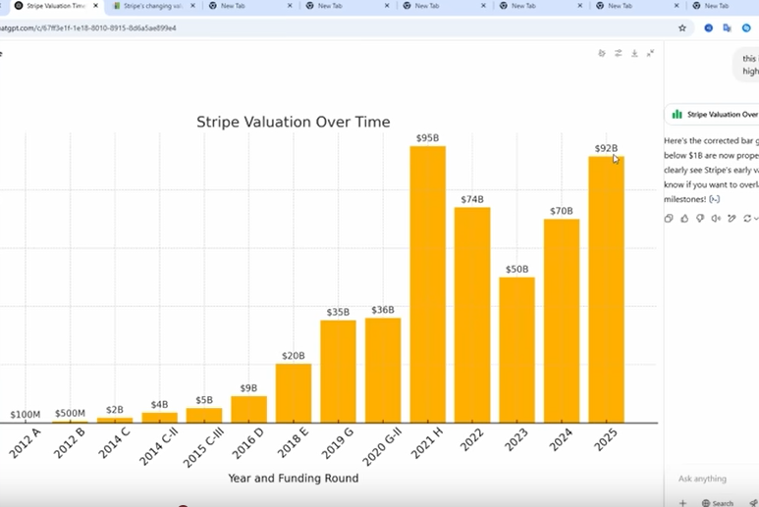Give the response a thumbs down
The width and height of the screenshot is (759, 507).
pos(700,219)
